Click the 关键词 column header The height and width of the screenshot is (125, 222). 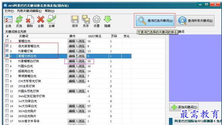pos(23,36)
